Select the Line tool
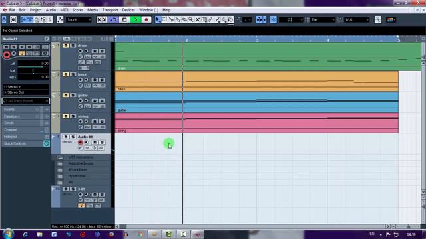The height and width of the screenshot is (239, 426). click(217, 19)
